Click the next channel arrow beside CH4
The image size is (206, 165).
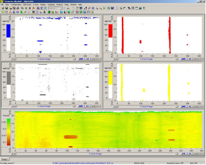tap(100, 106)
